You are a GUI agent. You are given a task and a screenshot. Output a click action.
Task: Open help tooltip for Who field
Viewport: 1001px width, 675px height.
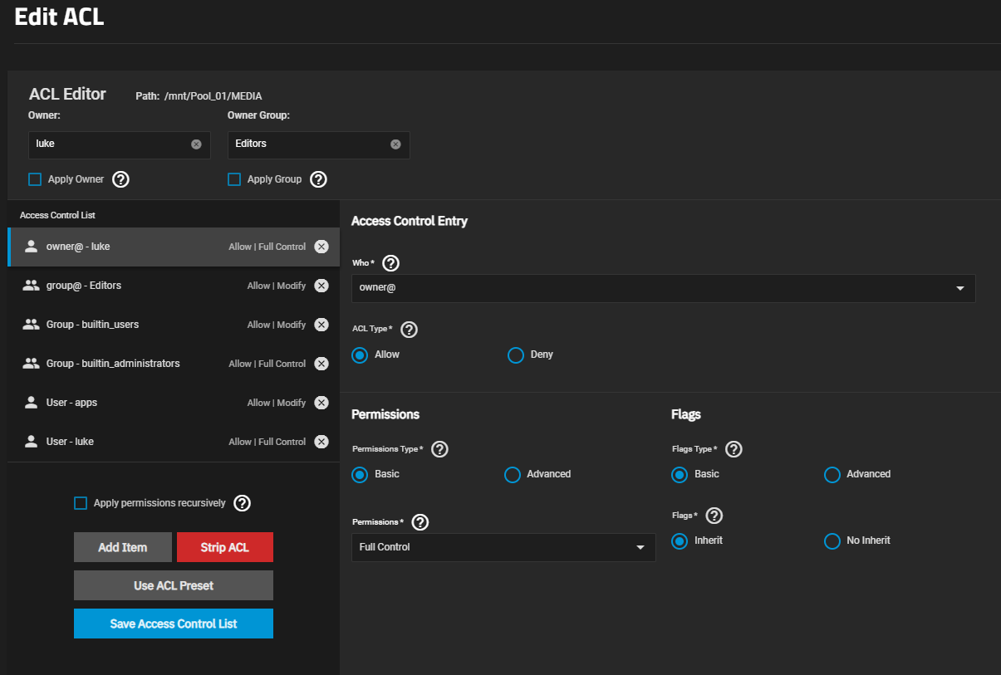pyautogui.click(x=390, y=263)
